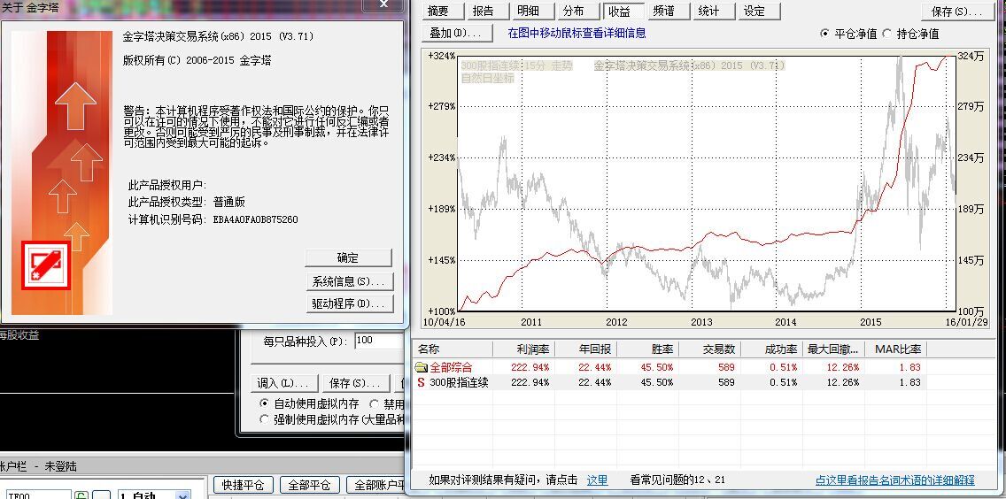Select the 平仓净值 radio button
Image resolution: width=1006 pixels, height=499 pixels.
tap(824, 34)
